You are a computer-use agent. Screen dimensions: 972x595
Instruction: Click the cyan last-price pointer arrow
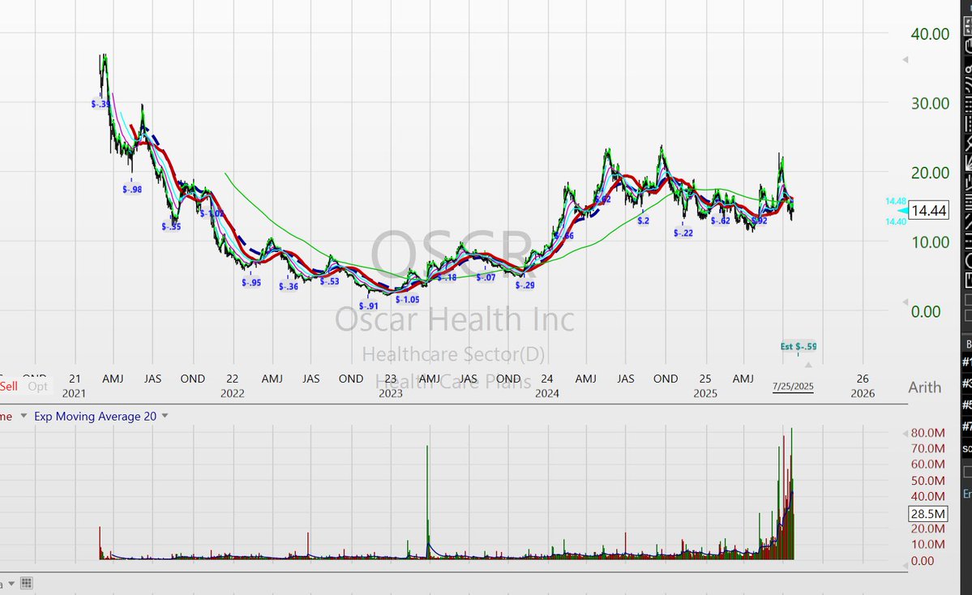[902, 212]
